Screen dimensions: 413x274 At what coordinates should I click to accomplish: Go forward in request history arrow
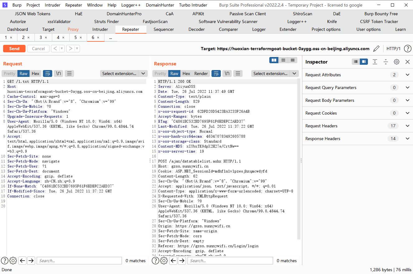click(x=70, y=49)
